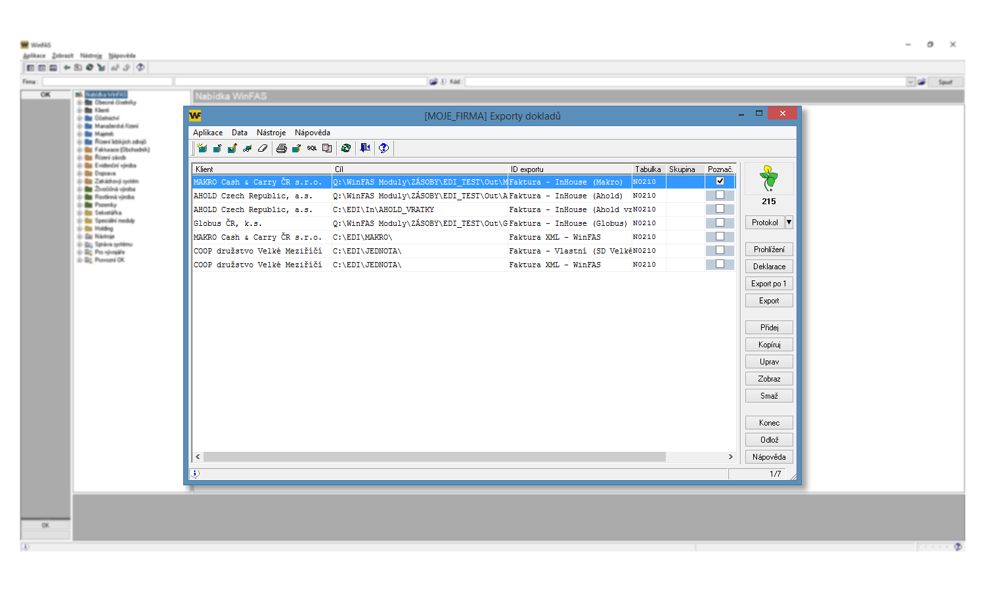Click the Kopíruj button
The width and height of the screenshot is (985, 591).
(769, 345)
